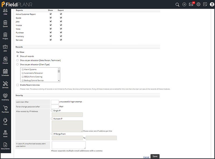Open the notes icon in header

(x=205, y=4)
